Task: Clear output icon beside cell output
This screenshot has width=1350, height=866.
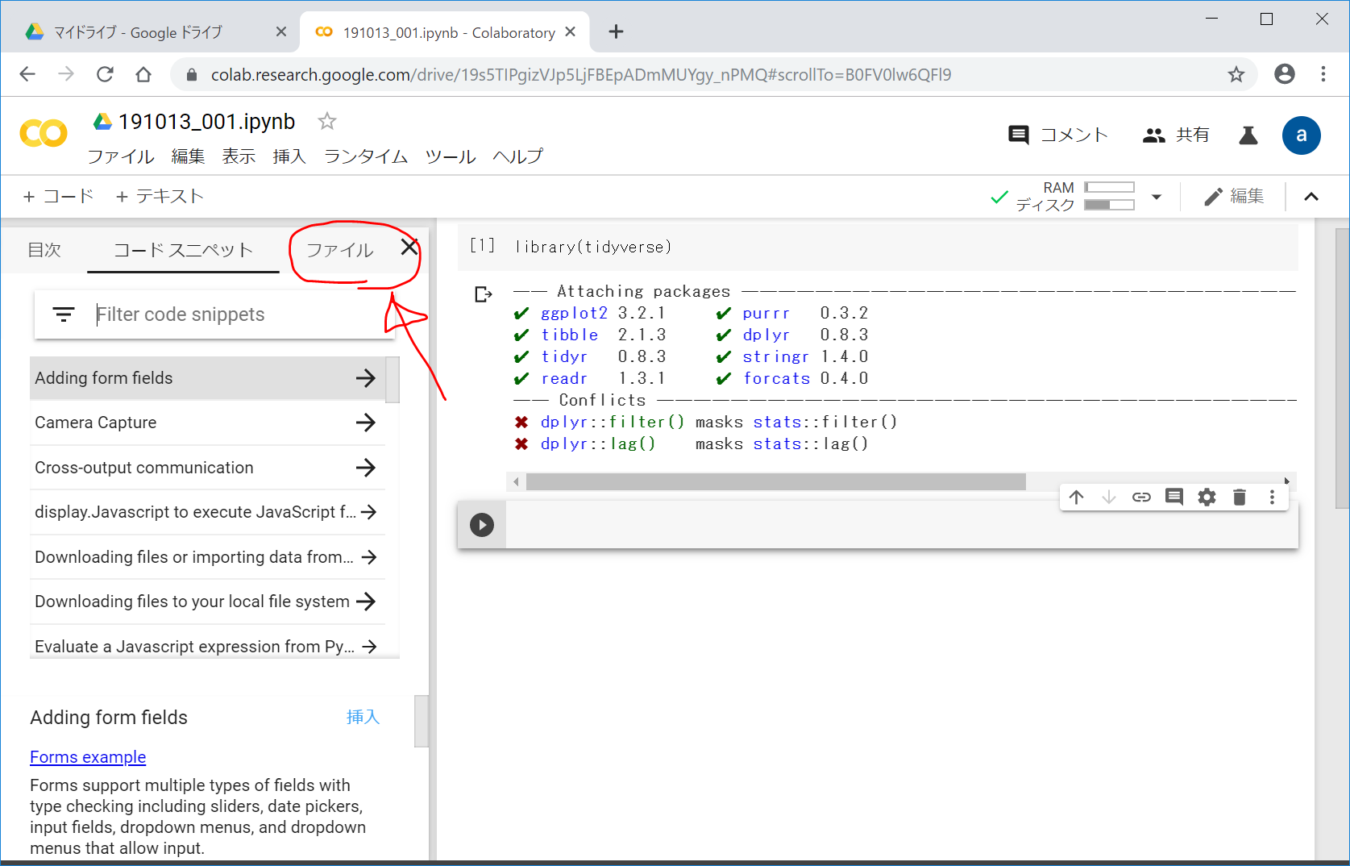Action: pyautogui.click(x=483, y=294)
